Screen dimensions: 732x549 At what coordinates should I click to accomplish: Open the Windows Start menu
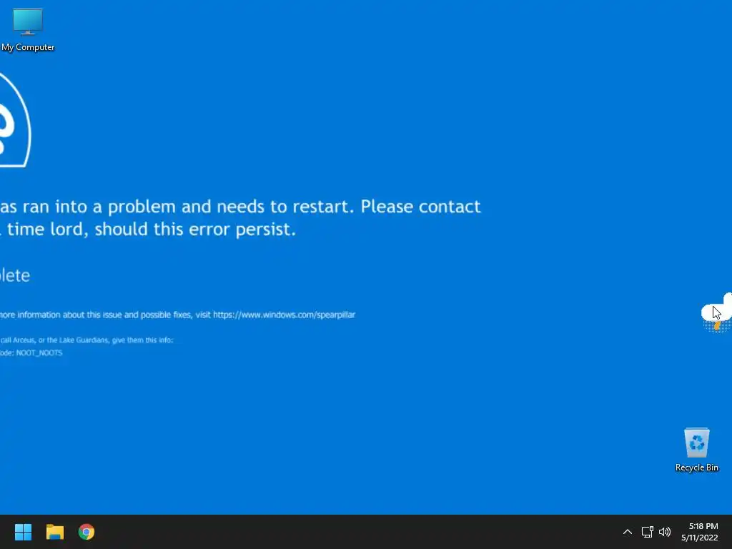tap(23, 532)
